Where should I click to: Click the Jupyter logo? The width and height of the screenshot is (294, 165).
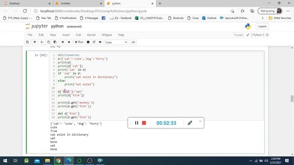[37, 26]
